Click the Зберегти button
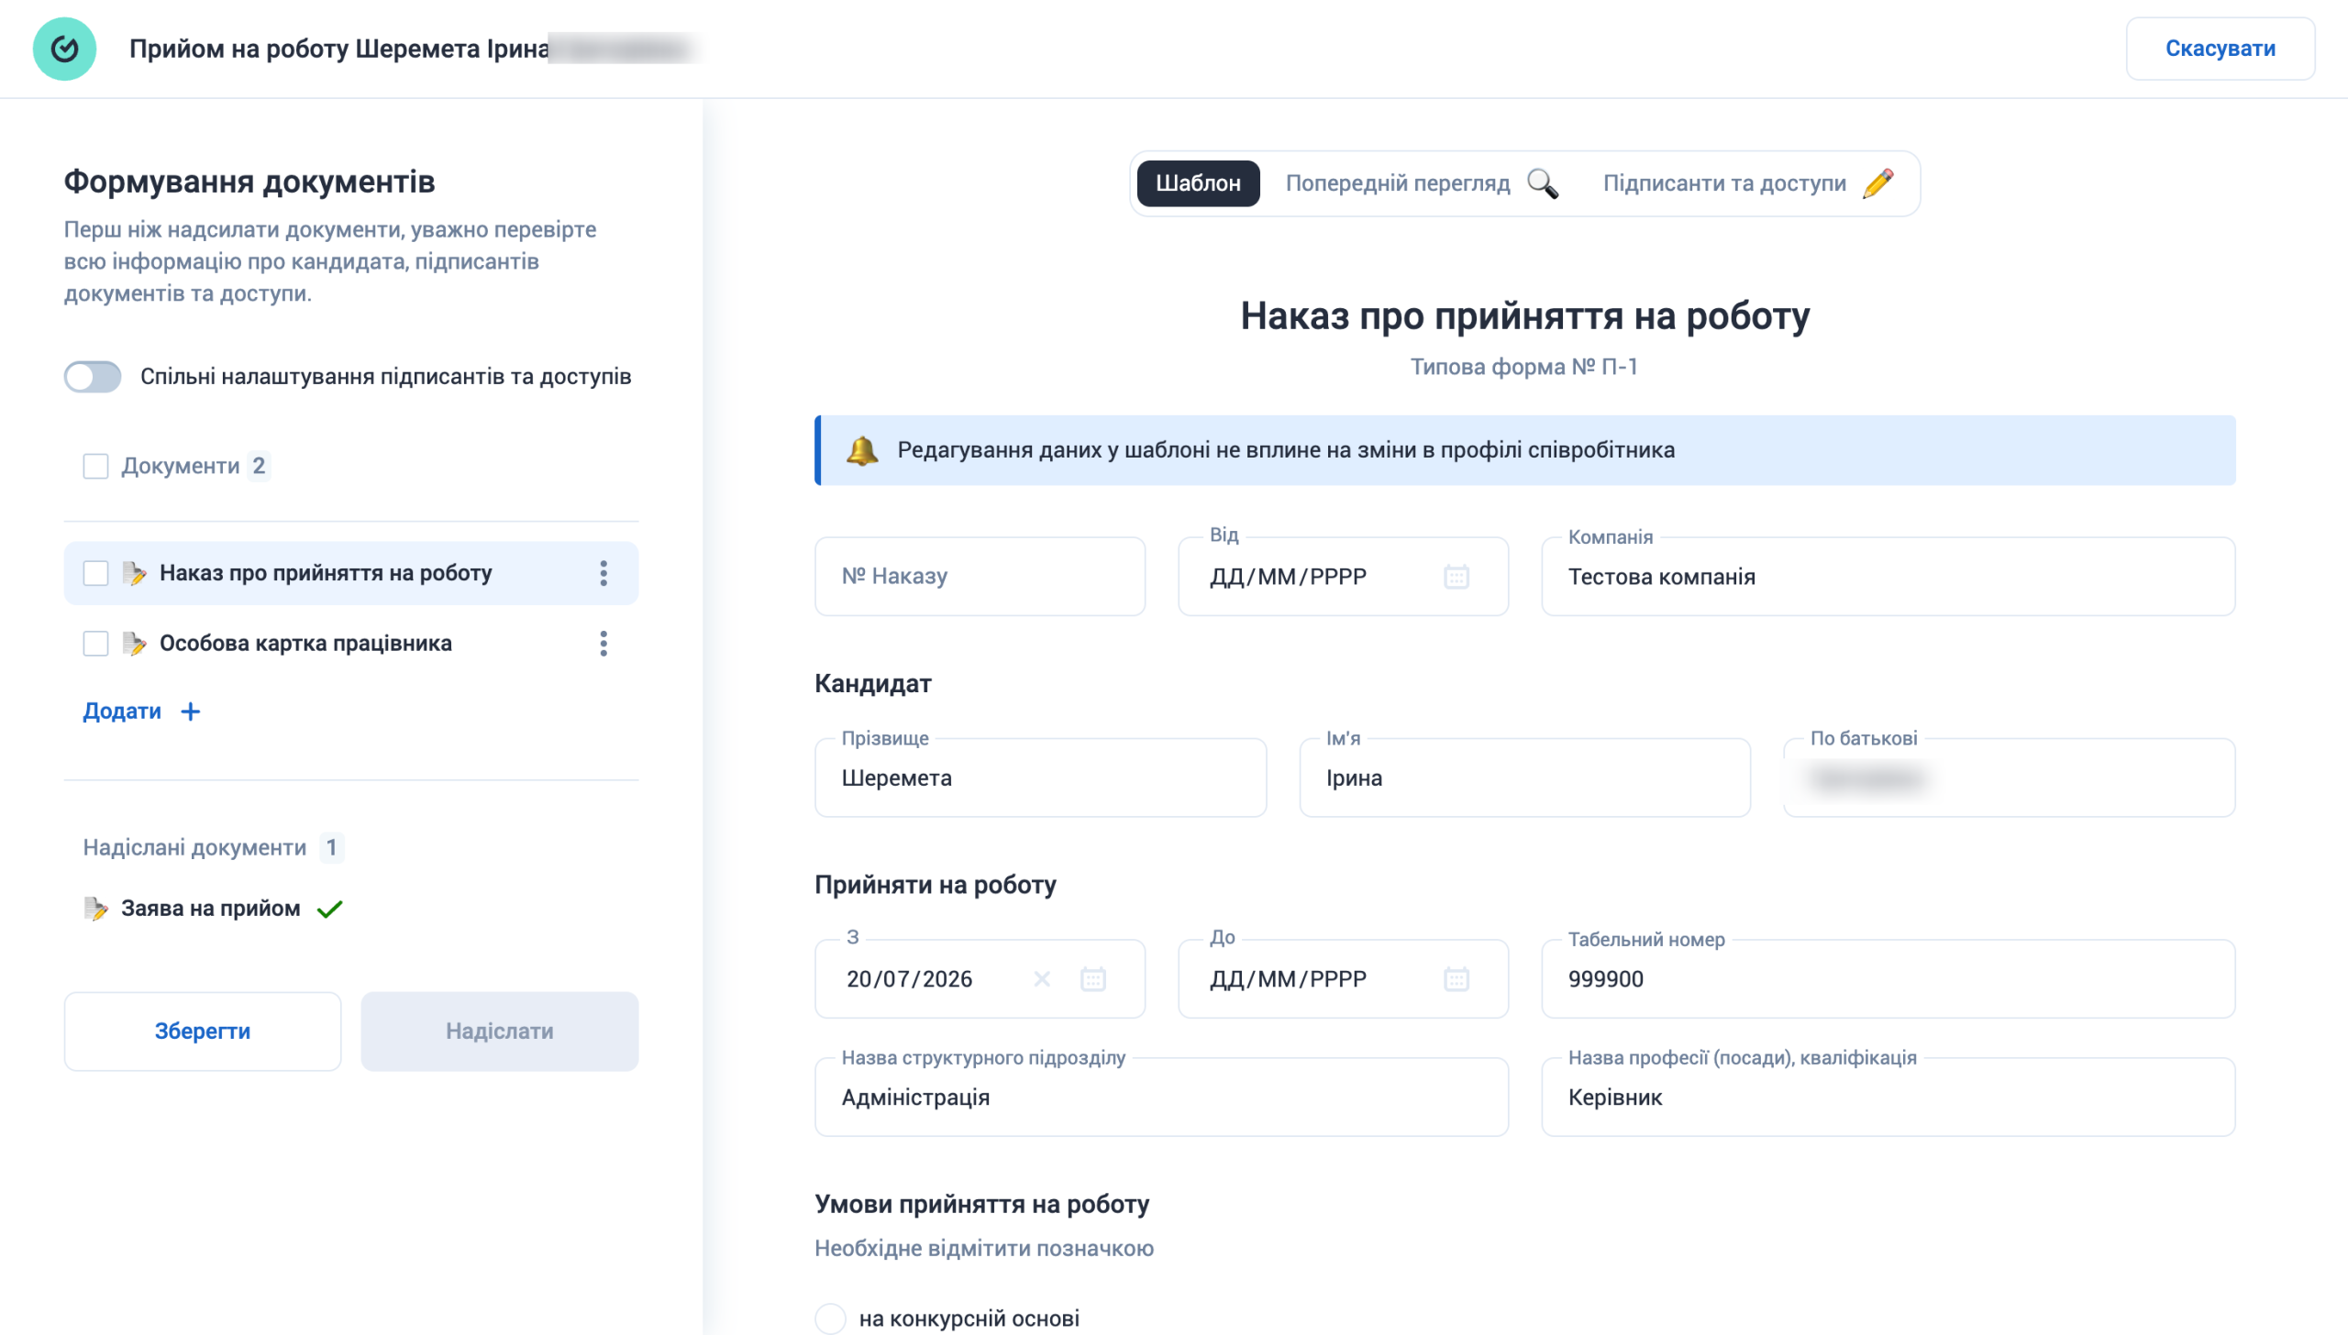The image size is (2348, 1335). [203, 1032]
